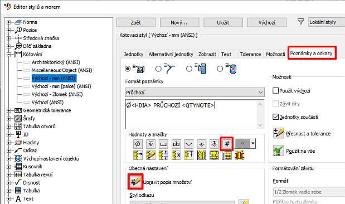Insert the fastener size value
The image size is (345, 204).
(x=227, y=156)
